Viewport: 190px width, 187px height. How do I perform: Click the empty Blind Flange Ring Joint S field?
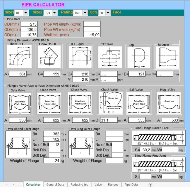click(145, 177)
